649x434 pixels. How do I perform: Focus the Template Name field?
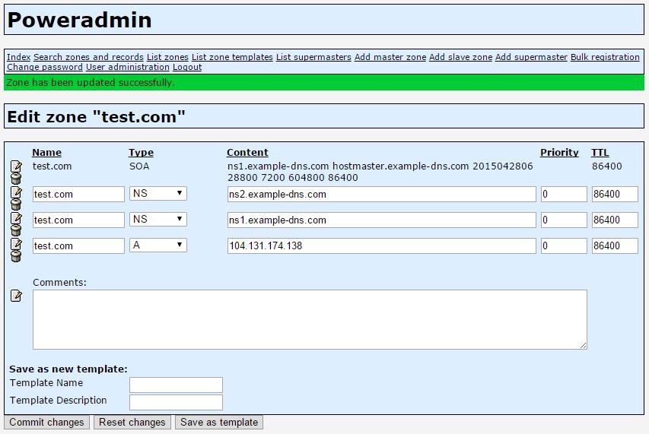tap(176, 385)
